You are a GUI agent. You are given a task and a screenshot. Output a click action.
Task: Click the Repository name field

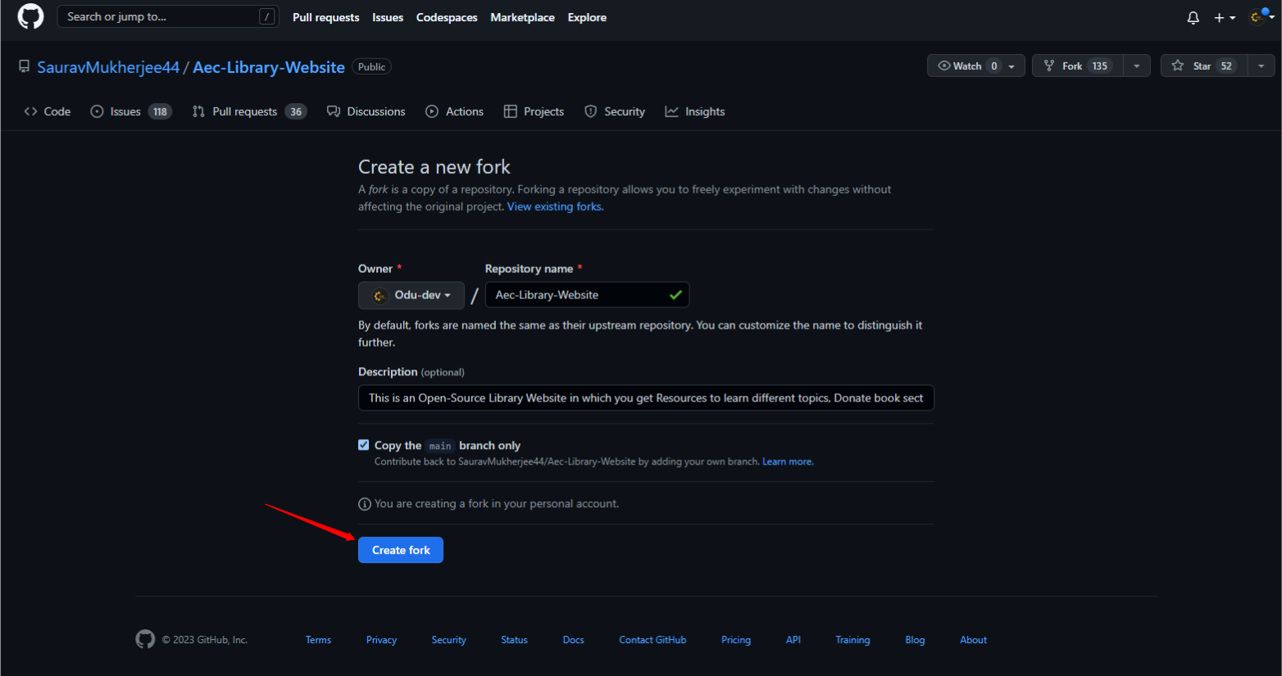587,295
